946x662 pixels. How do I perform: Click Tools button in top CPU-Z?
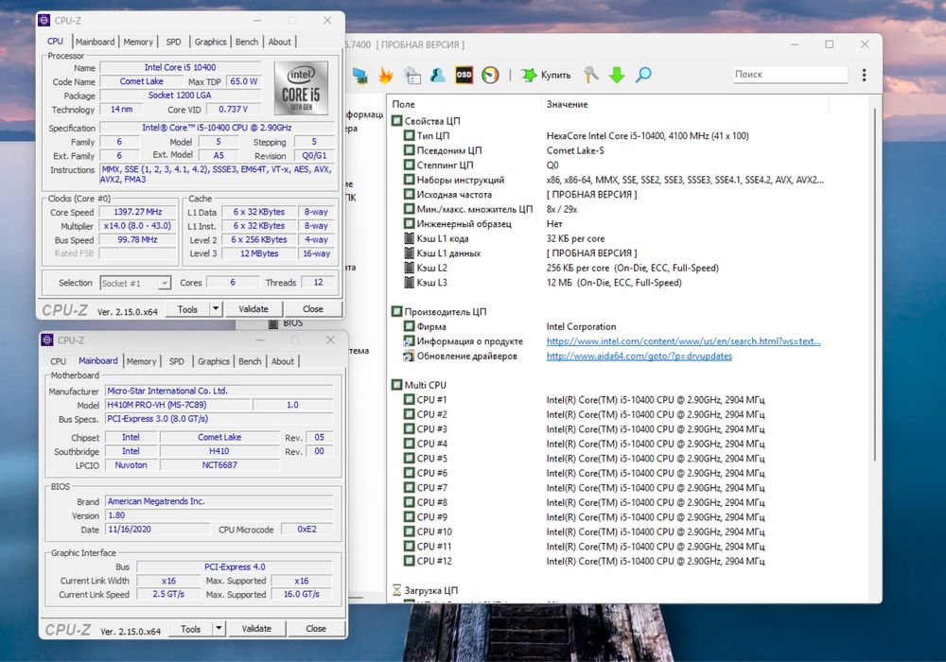[187, 308]
